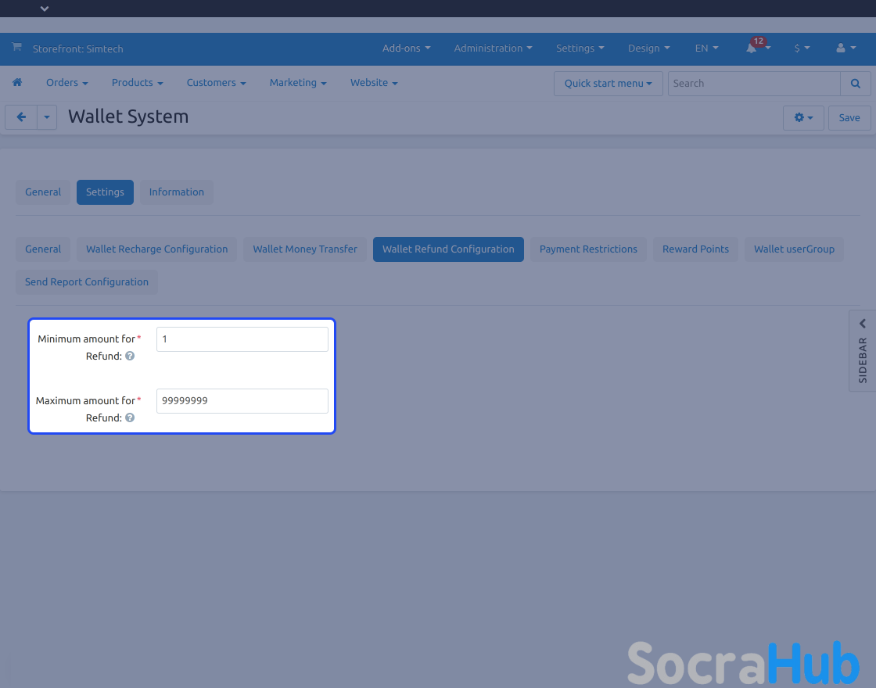Open the Orders menu
This screenshot has height=688, width=876.
67,83
